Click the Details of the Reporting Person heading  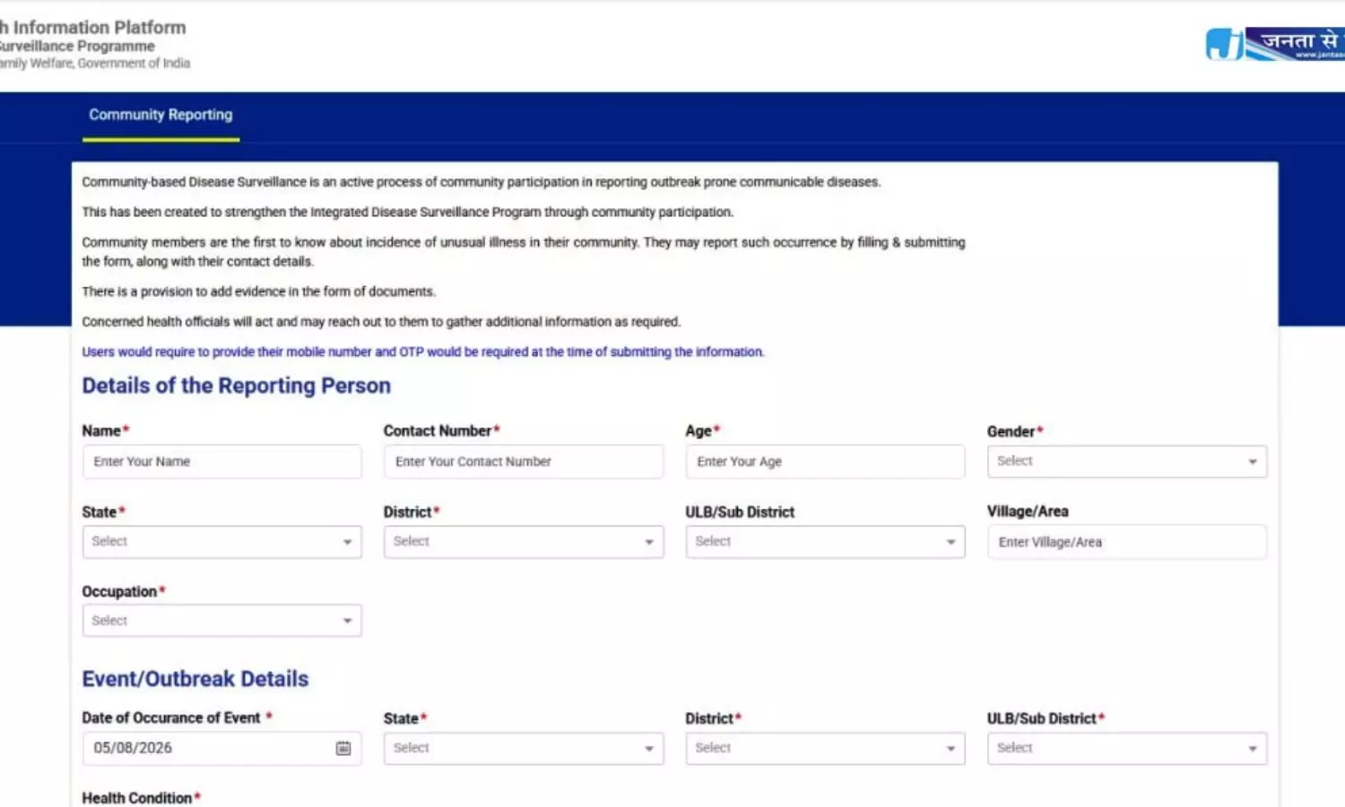click(x=237, y=386)
